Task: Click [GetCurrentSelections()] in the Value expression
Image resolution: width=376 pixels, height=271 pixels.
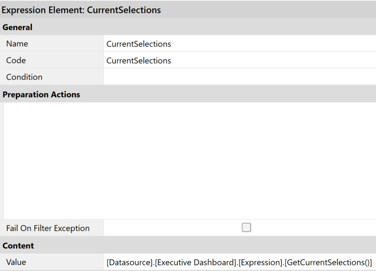Action: coord(328,262)
